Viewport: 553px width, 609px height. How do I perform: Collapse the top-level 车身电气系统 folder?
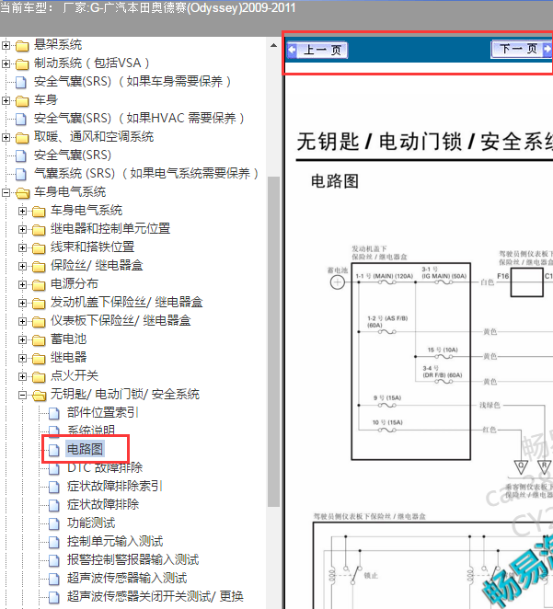[x=6, y=192]
